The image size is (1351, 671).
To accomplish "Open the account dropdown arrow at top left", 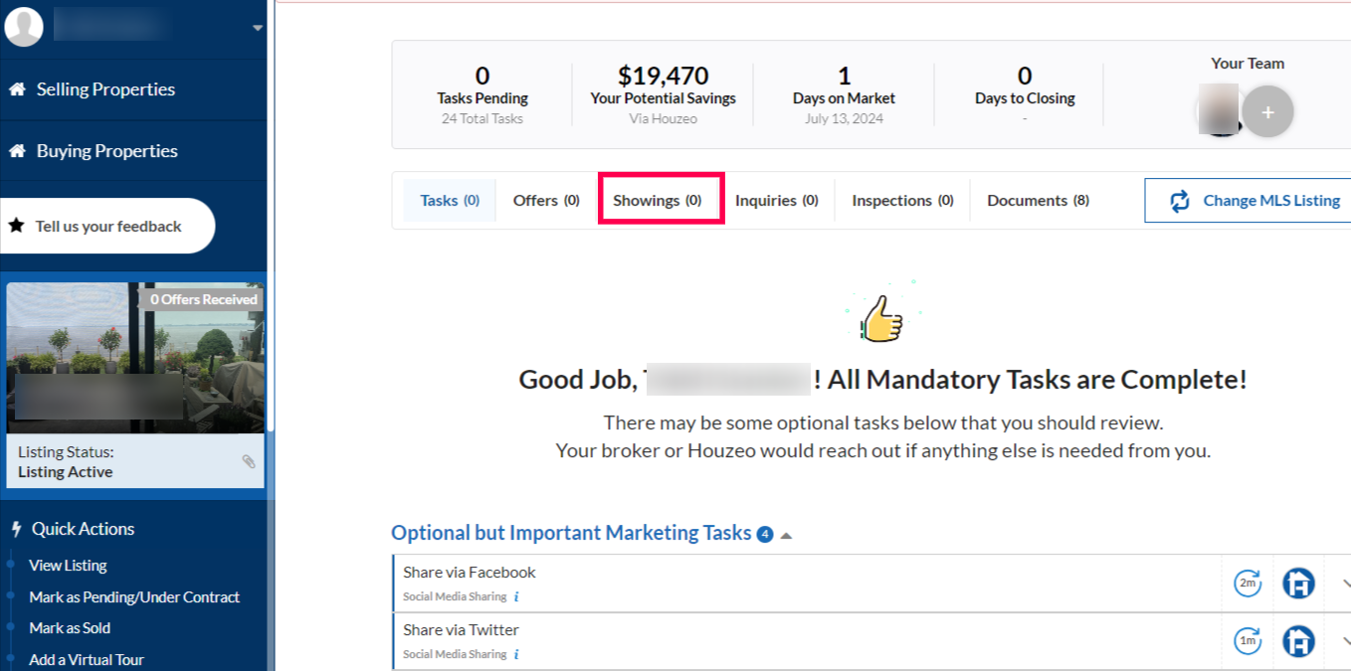I will (258, 28).
